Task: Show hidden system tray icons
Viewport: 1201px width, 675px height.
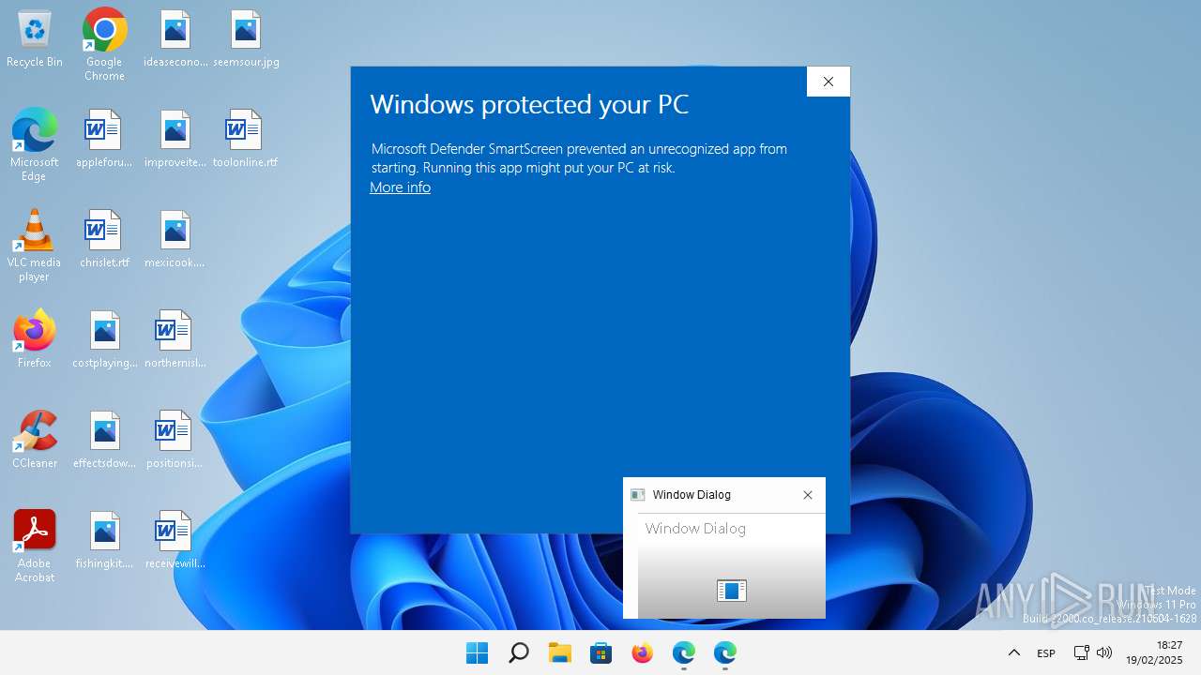Action: pos(1013,652)
